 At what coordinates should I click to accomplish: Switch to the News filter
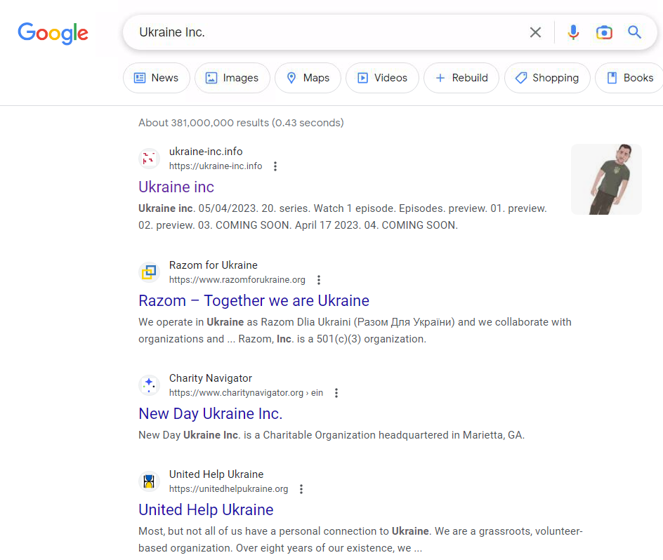[x=157, y=78]
